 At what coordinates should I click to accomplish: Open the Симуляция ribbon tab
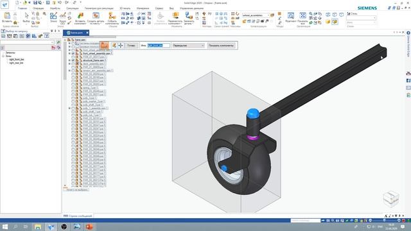73,8
